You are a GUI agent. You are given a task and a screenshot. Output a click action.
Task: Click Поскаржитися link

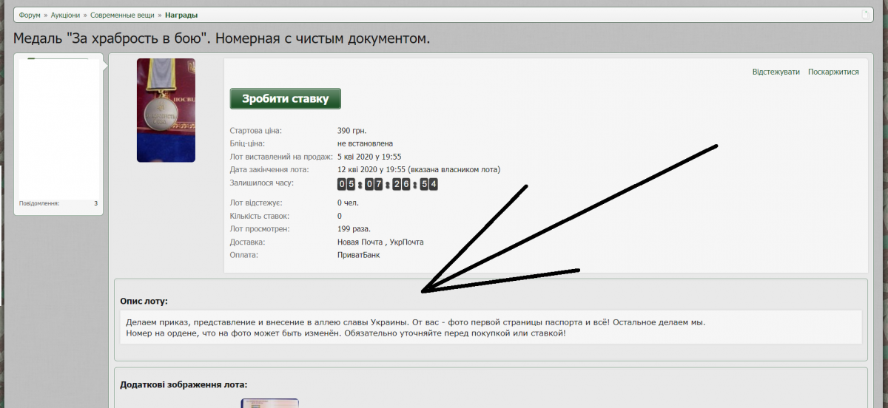point(833,72)
